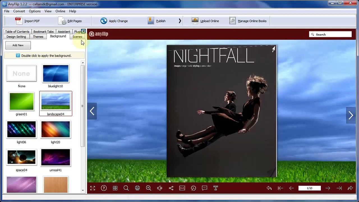The image size is (359, 202).
Task: Open the Online menu
Action: click(60, 11)
